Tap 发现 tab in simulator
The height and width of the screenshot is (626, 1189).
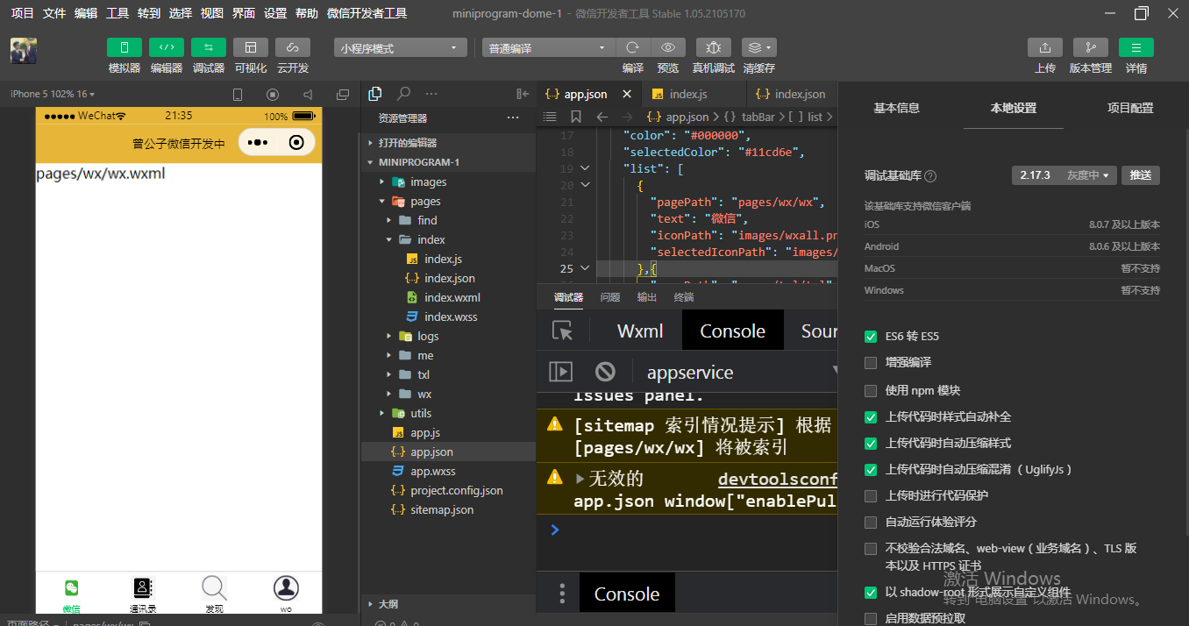click(214, 594)
